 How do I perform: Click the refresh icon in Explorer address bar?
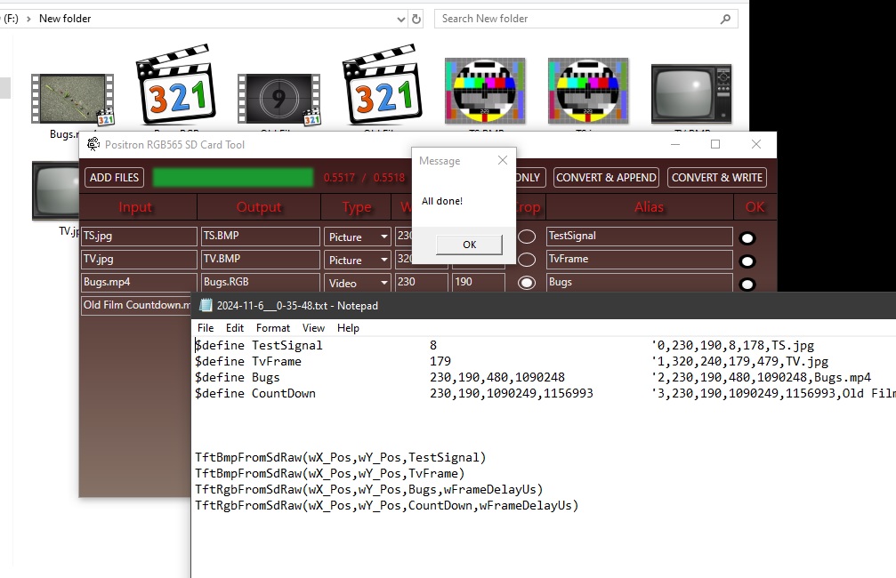tap(416, 19)
